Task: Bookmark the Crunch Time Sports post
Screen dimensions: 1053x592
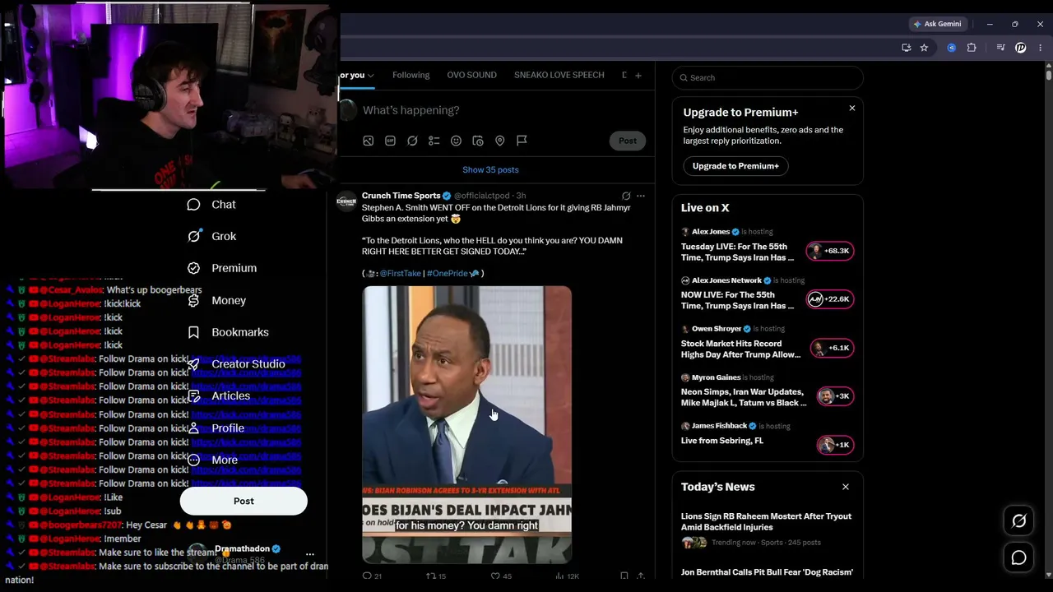Action: coord(624,576)
